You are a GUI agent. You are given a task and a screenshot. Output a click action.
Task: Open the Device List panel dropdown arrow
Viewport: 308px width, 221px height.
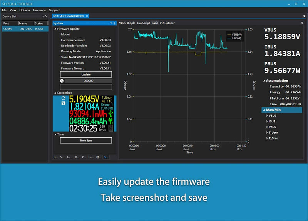43,16
